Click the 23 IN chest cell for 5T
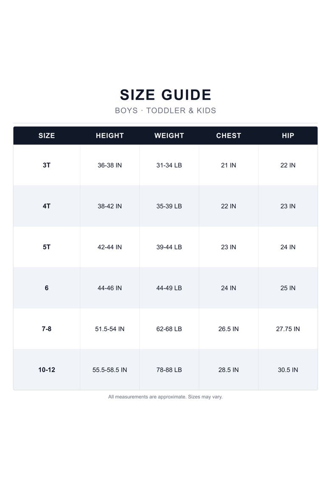The height and width of the screenshot is (497, 331). (228, 247)
